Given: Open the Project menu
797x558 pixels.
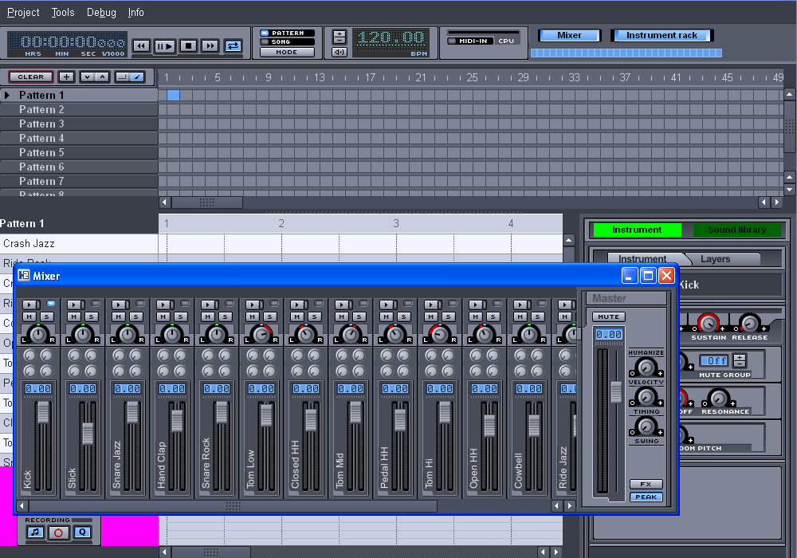Looking at the screenshot, I should pos(23,12).
